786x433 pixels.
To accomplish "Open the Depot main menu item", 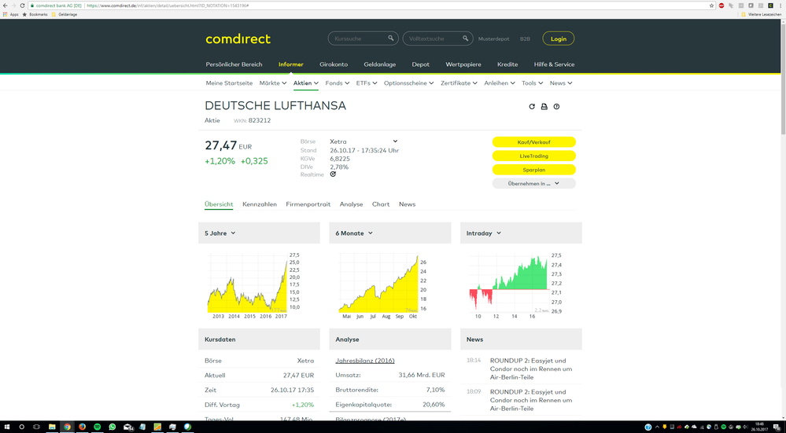I will [x=420, y=64].
